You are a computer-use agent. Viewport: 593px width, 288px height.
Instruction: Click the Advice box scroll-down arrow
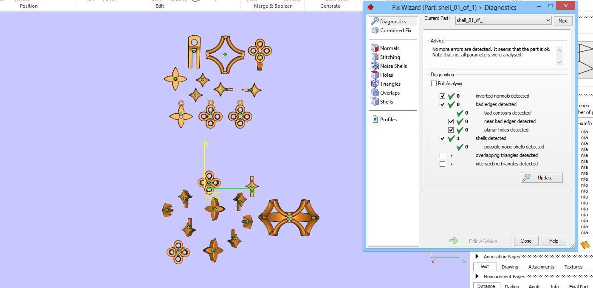559,62
